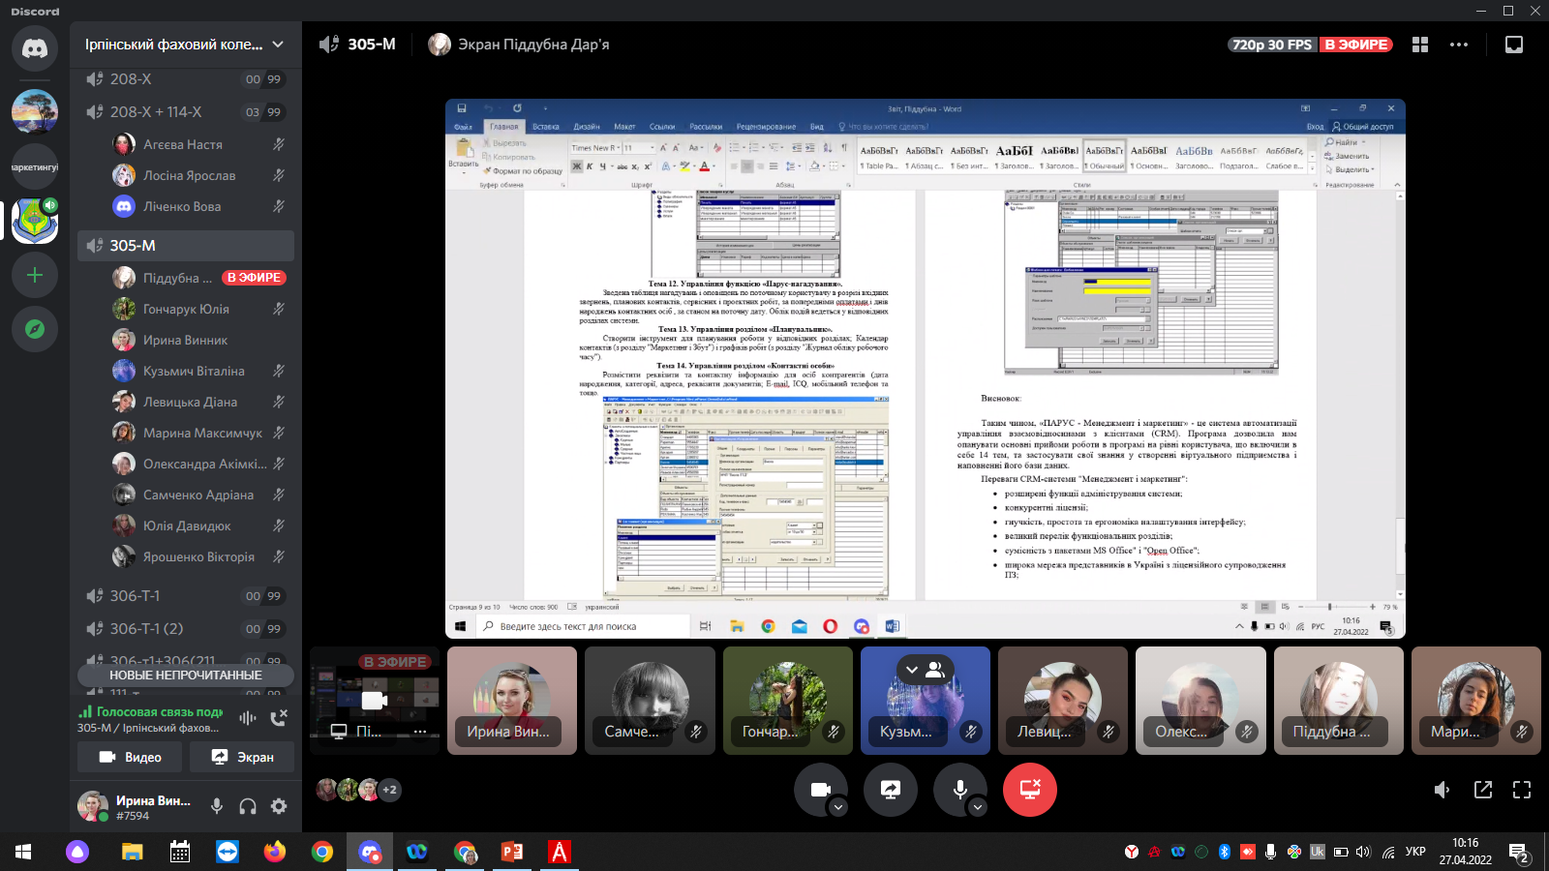Screen dimensions: 1549x871
Task: Enter full screen mode
Action: point(1522,790)
